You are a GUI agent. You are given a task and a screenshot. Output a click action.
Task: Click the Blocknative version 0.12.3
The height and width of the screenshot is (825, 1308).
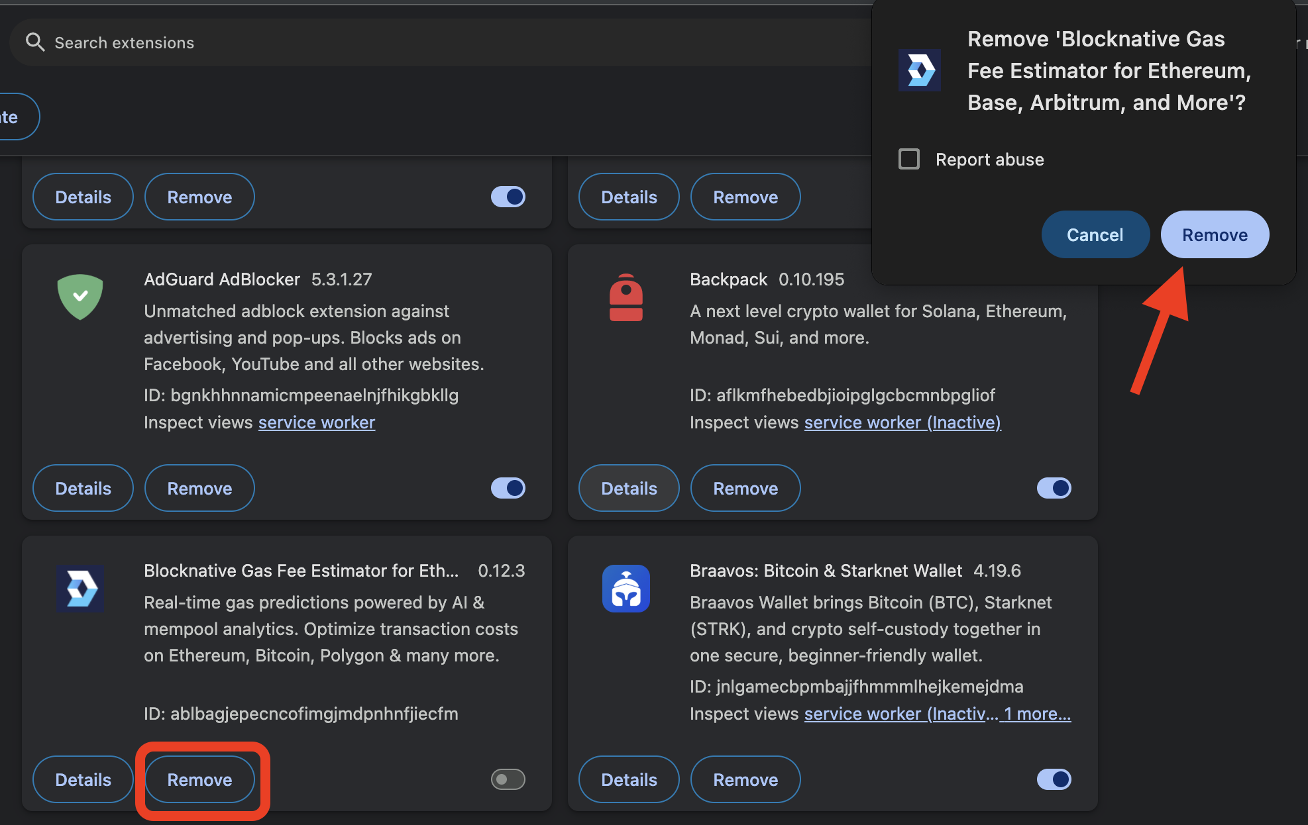[502, 571]
